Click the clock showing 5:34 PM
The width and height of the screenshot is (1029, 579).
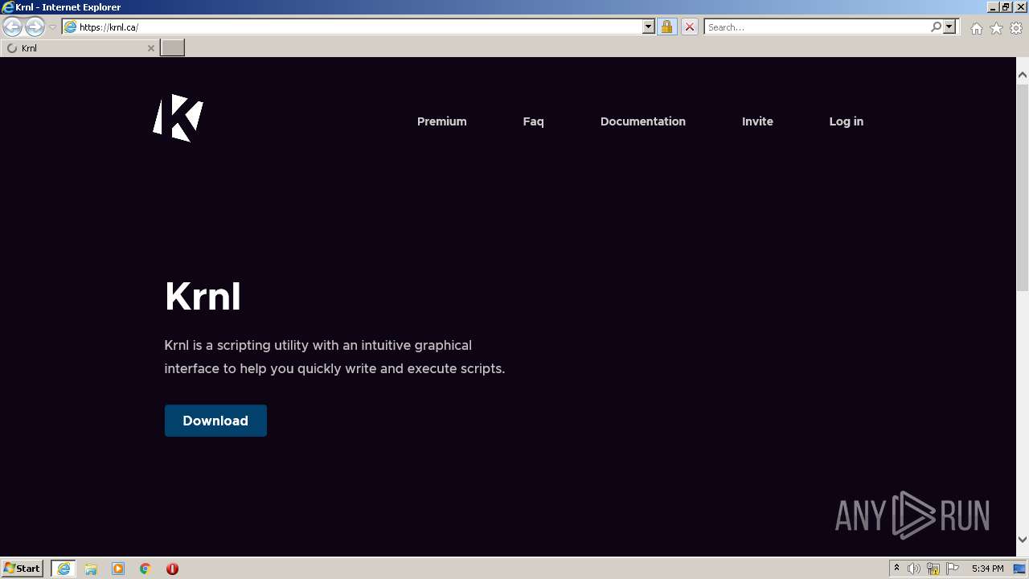tap(987, 569)
